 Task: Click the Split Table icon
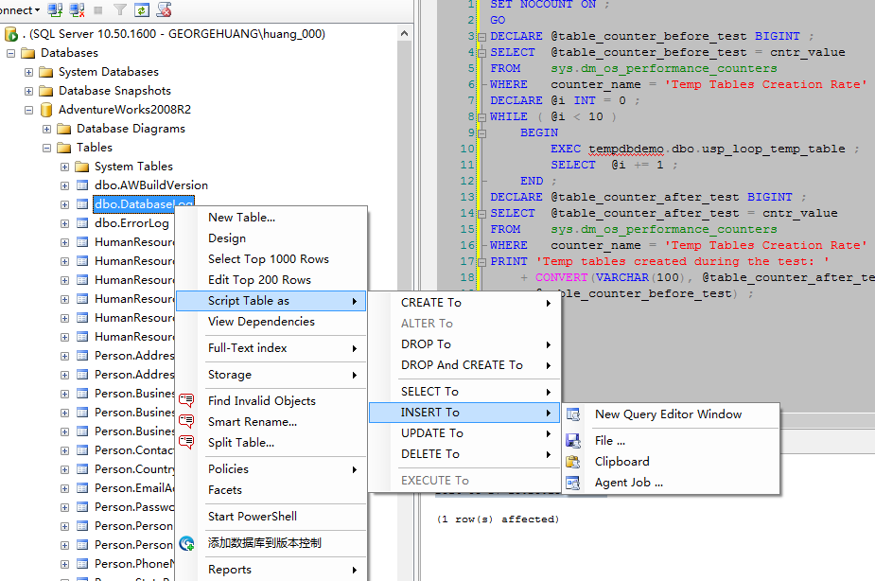[186, 443]
